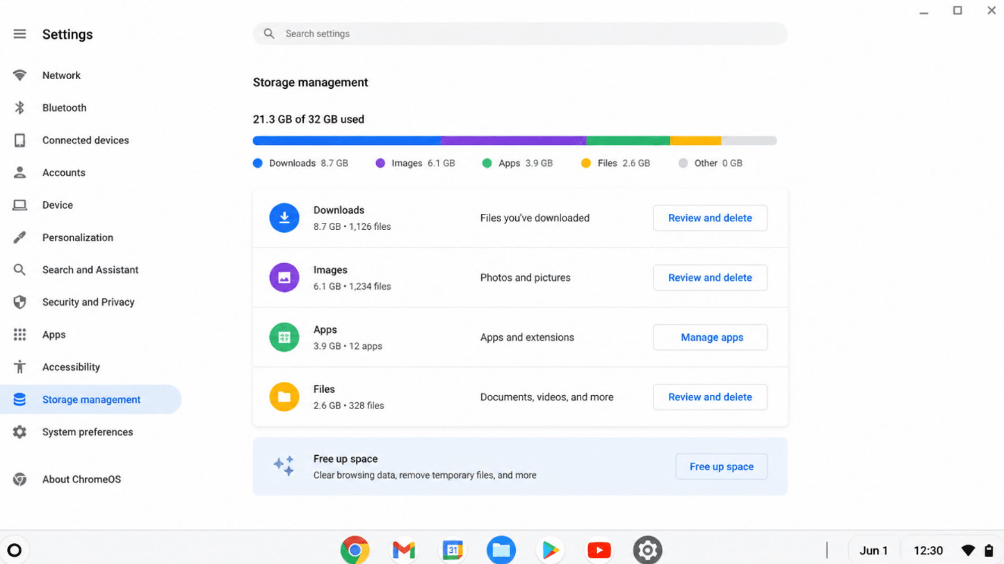Select Security and Privacy in sidebar
This screenshot has width=1004, height=564.
point(88,302)
